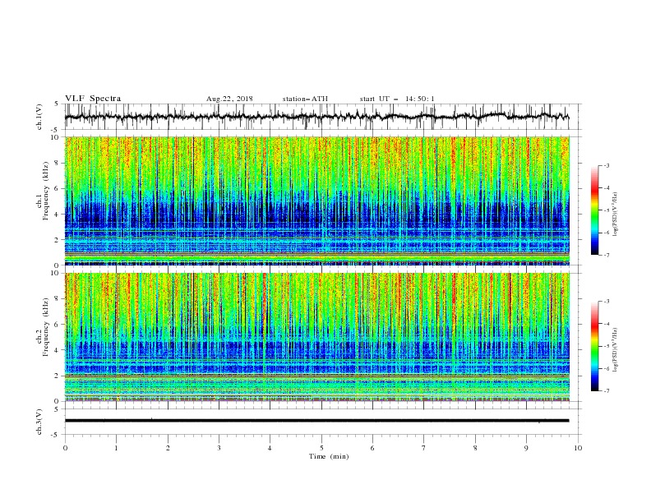Click time axis tick label "9"

526,448
